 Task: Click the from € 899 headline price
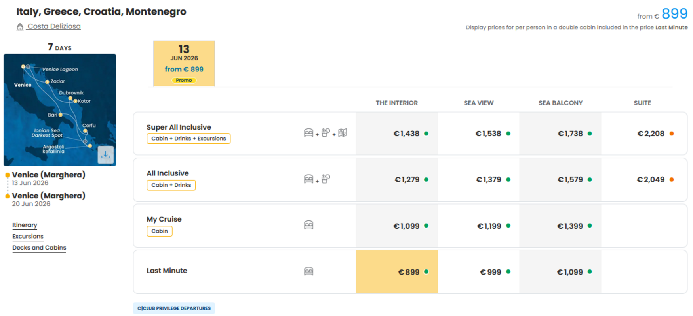[x=662, y=14]
